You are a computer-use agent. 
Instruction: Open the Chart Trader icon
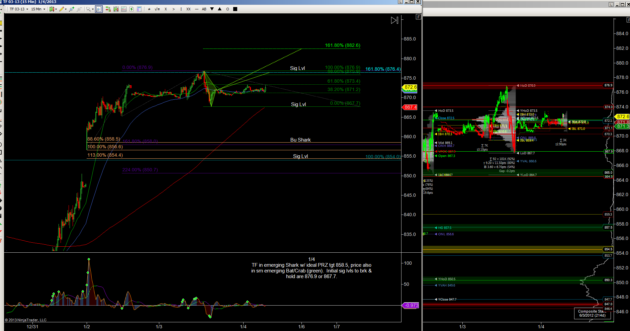click(108, 9)
